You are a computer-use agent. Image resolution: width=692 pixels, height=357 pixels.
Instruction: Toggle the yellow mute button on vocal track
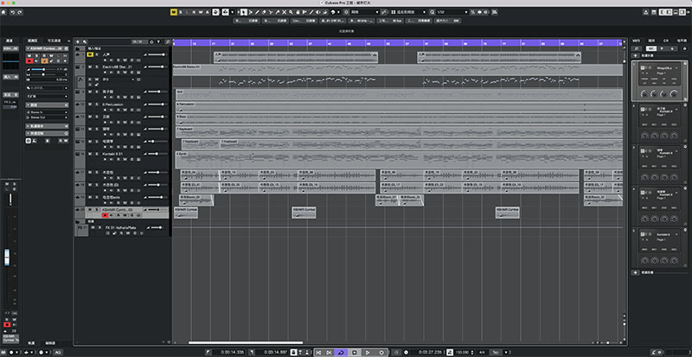point(90,54)
